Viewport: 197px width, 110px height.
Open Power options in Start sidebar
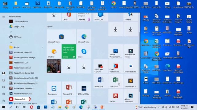[3, 101]
